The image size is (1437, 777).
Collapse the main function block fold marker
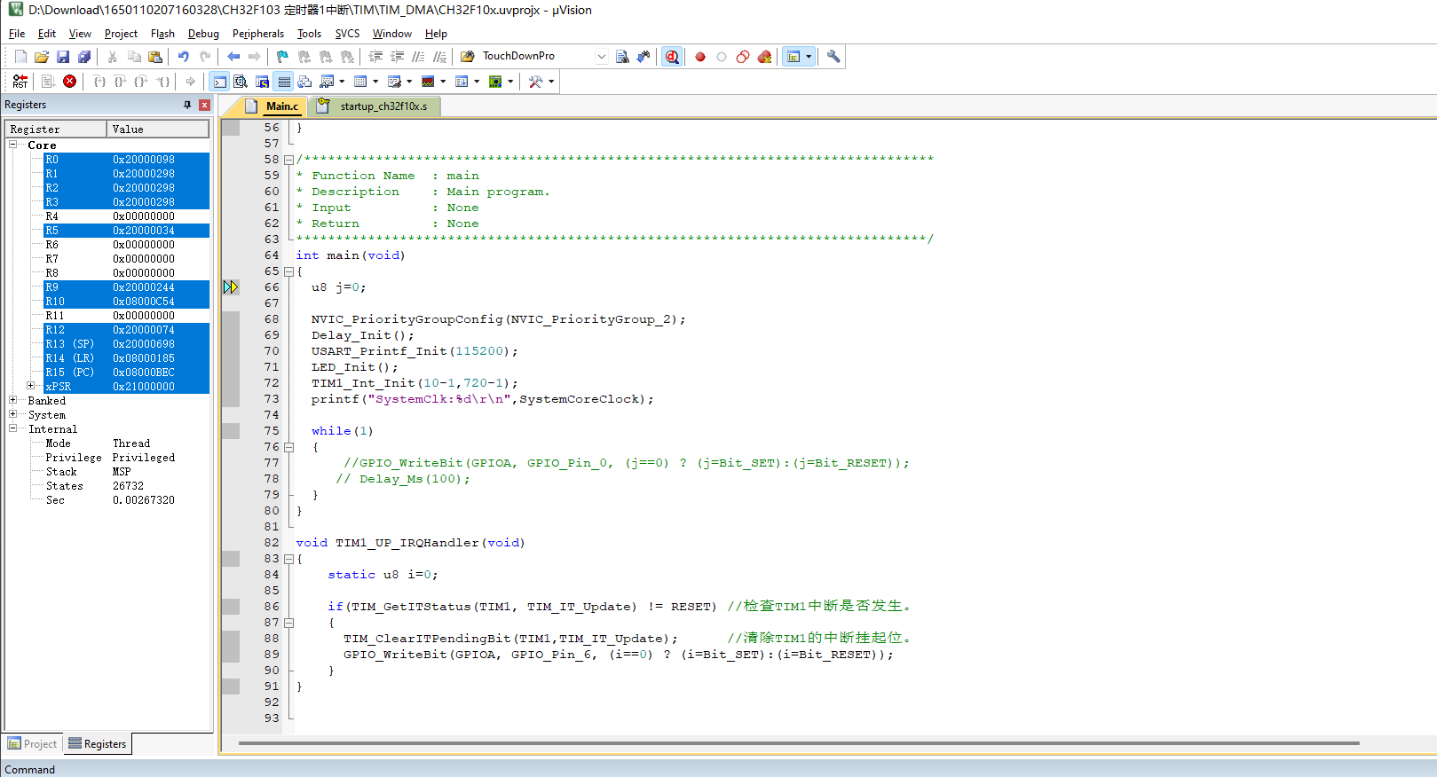pos(288,271)
